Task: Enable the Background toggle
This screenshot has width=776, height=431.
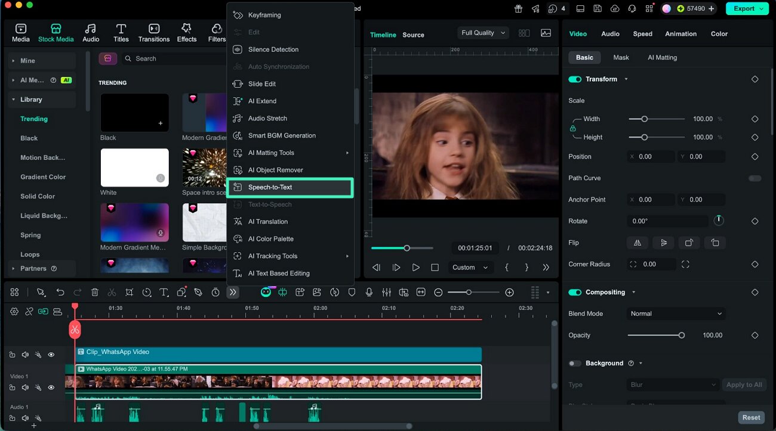Action: tap(575, 363)
